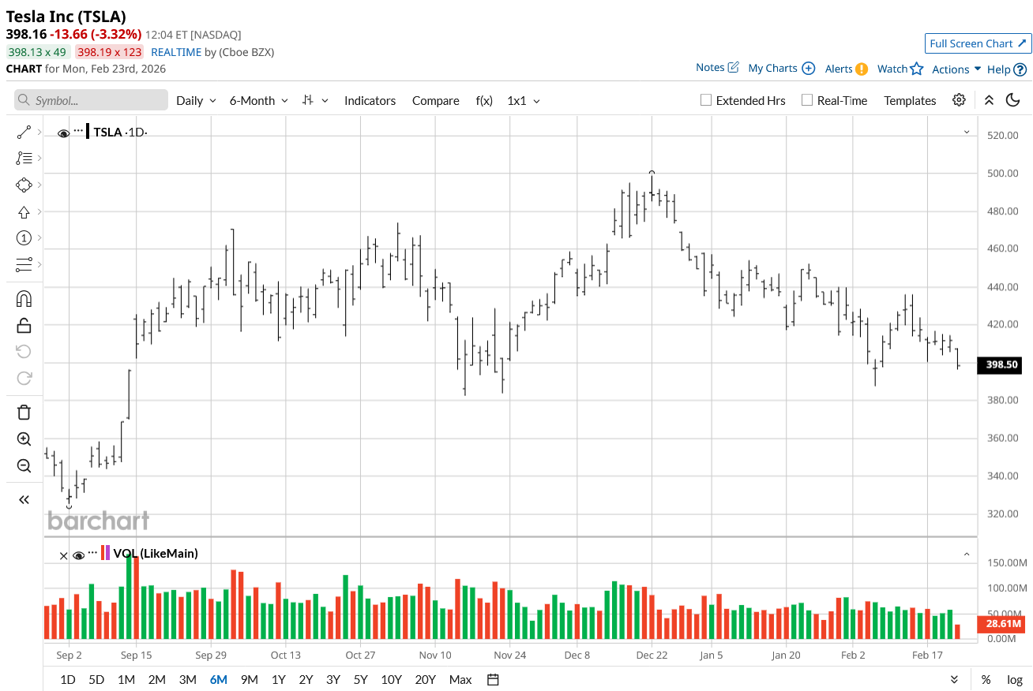Click the double down-chevron icon at bottom right

coord(954,679)
